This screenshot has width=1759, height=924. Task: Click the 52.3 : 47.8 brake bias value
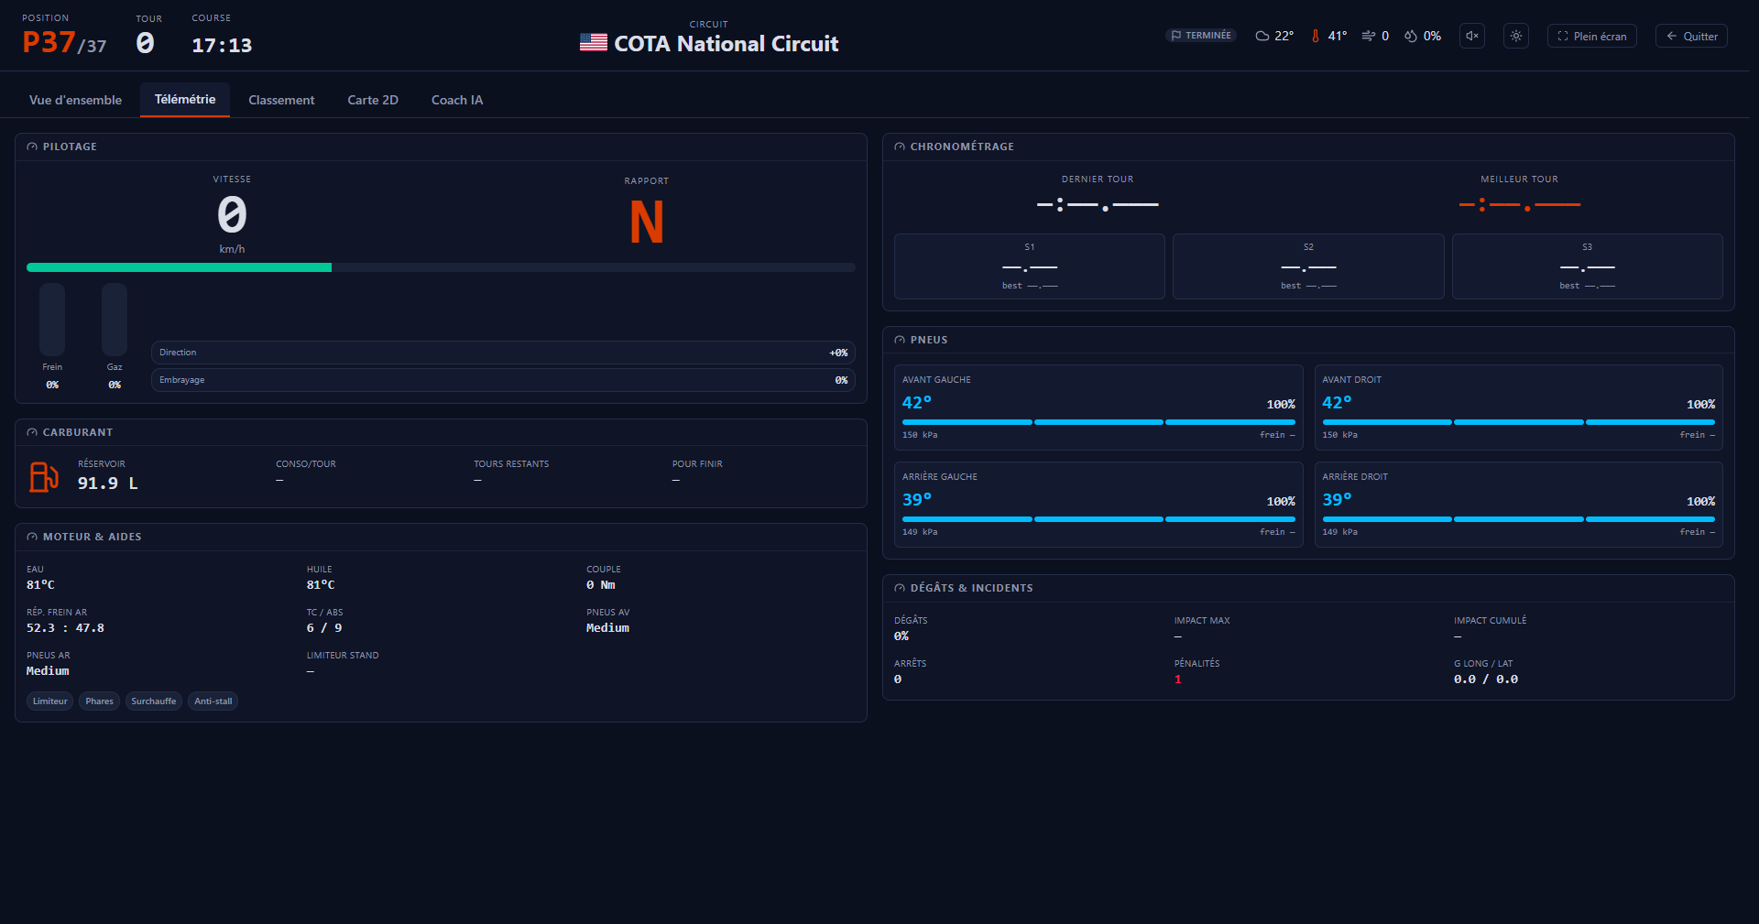[x=65, y=628]
